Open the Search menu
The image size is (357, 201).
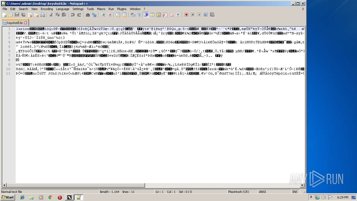pos(23,9)
